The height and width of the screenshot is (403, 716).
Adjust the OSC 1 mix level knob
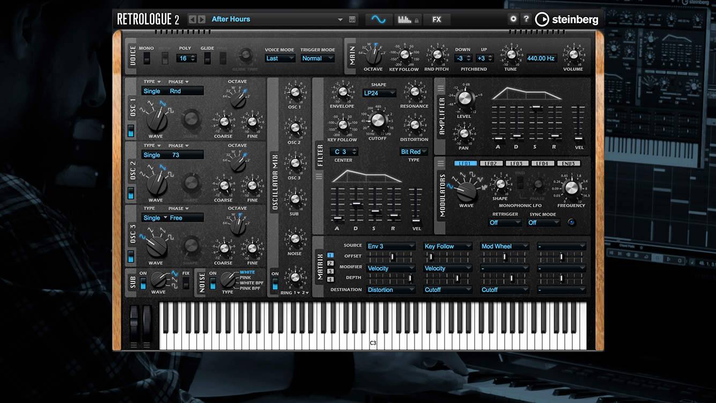[294, 92]
